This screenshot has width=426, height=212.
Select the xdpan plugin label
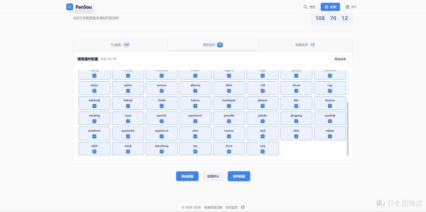pos(330,130)
